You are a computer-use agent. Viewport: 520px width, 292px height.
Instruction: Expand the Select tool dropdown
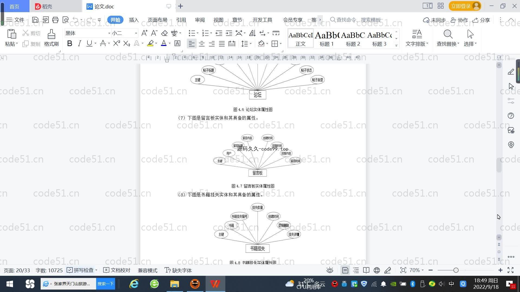pos(476,44)
